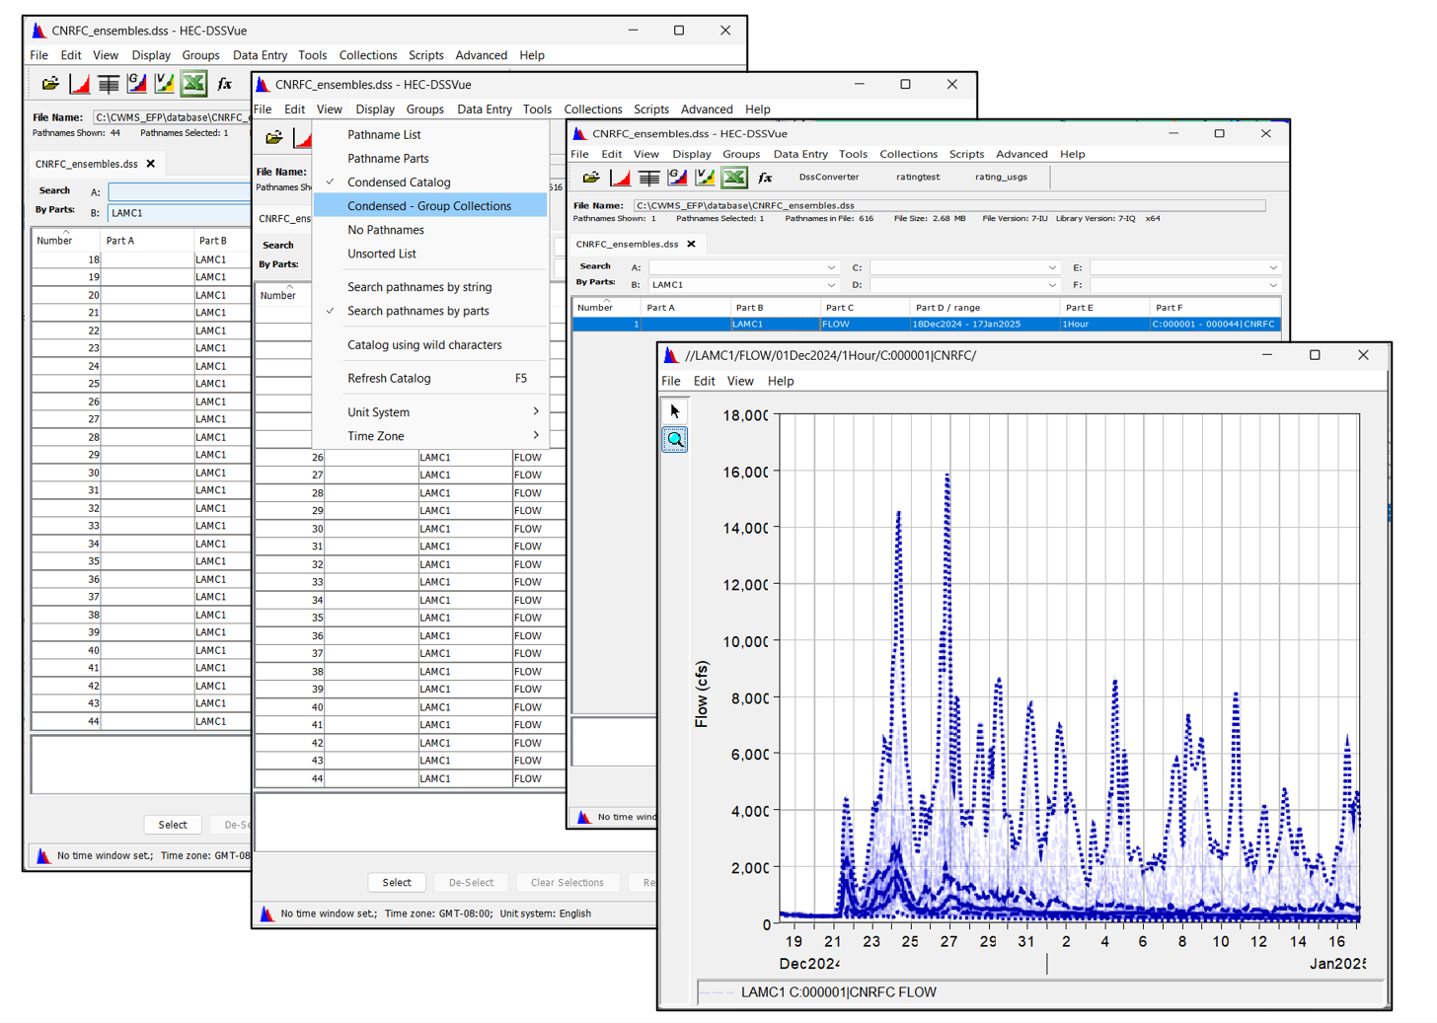Click the red plot icon in the DssConverter toolbar

click(620, 178)
